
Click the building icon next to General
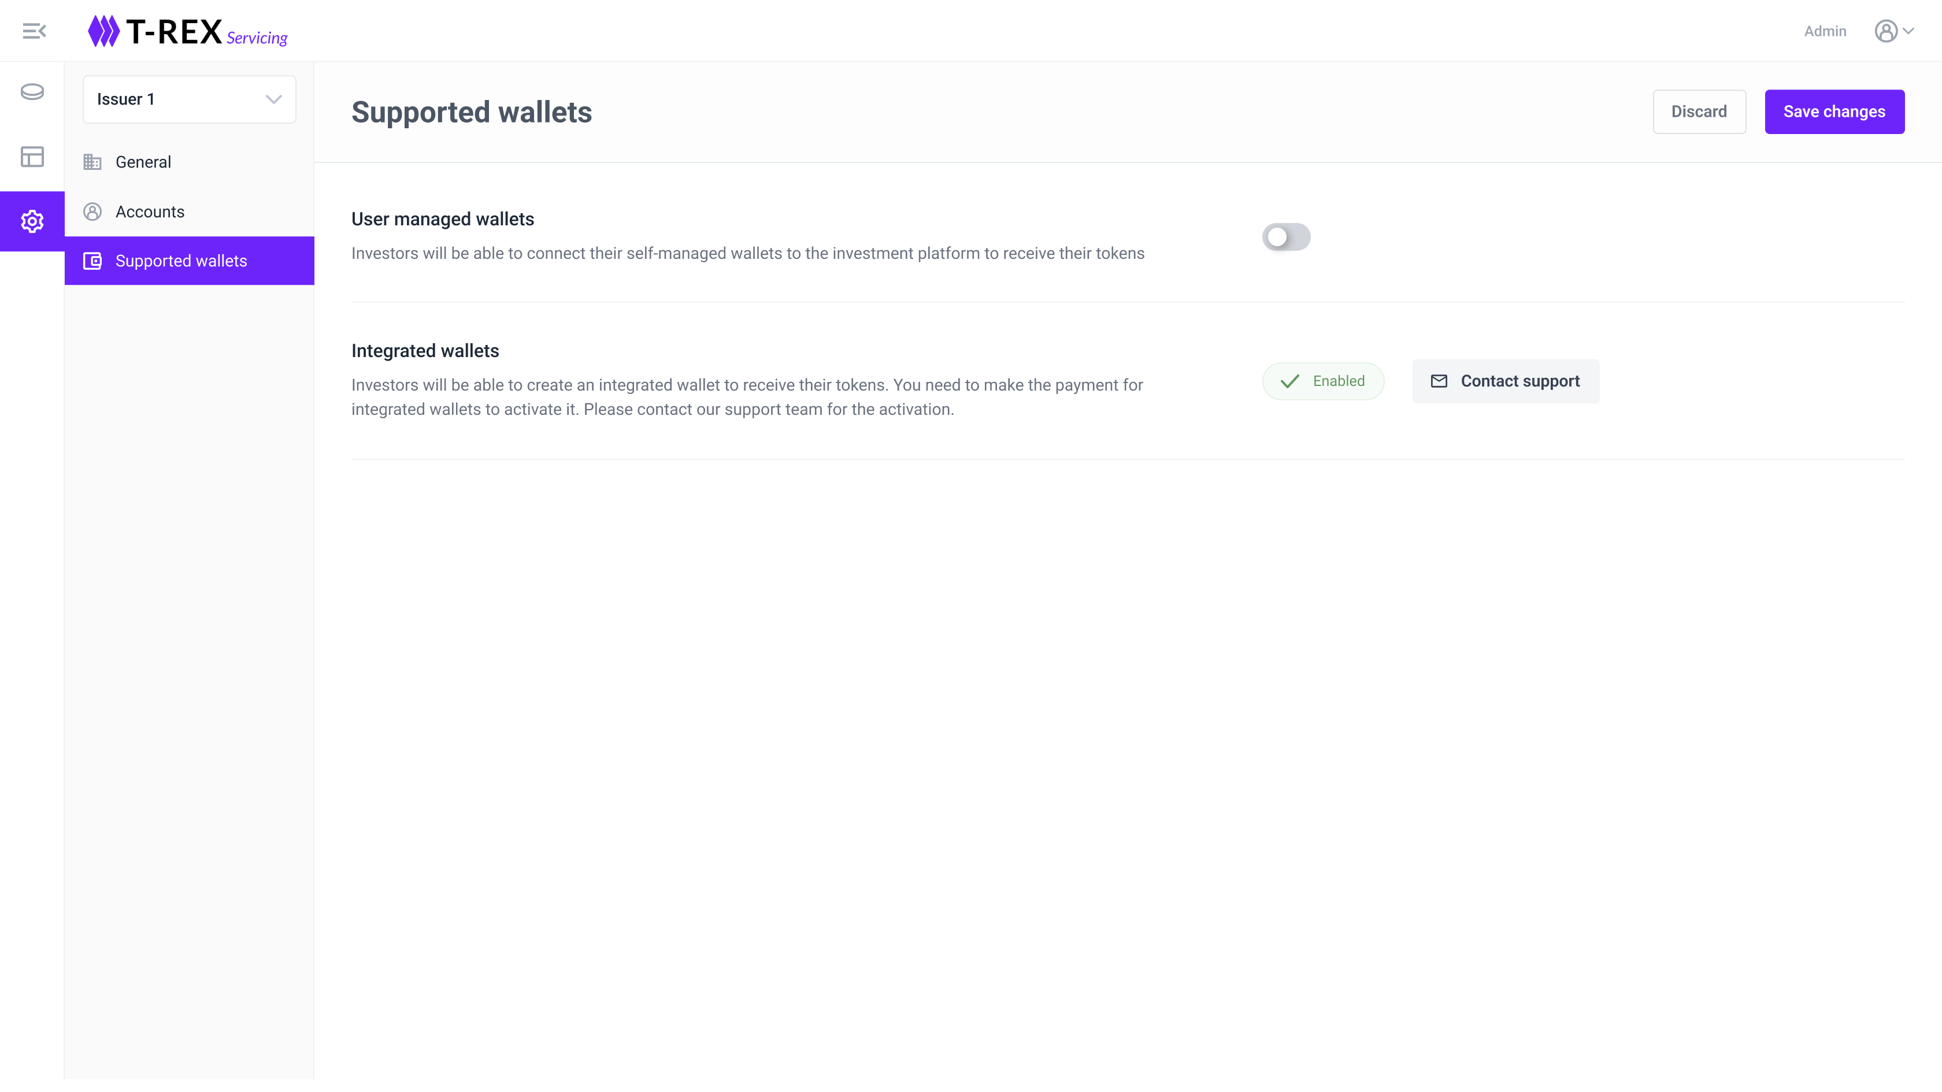(x=92, y=162)
